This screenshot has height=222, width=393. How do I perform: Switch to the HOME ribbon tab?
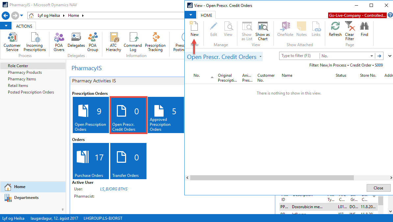click(206, 15)
